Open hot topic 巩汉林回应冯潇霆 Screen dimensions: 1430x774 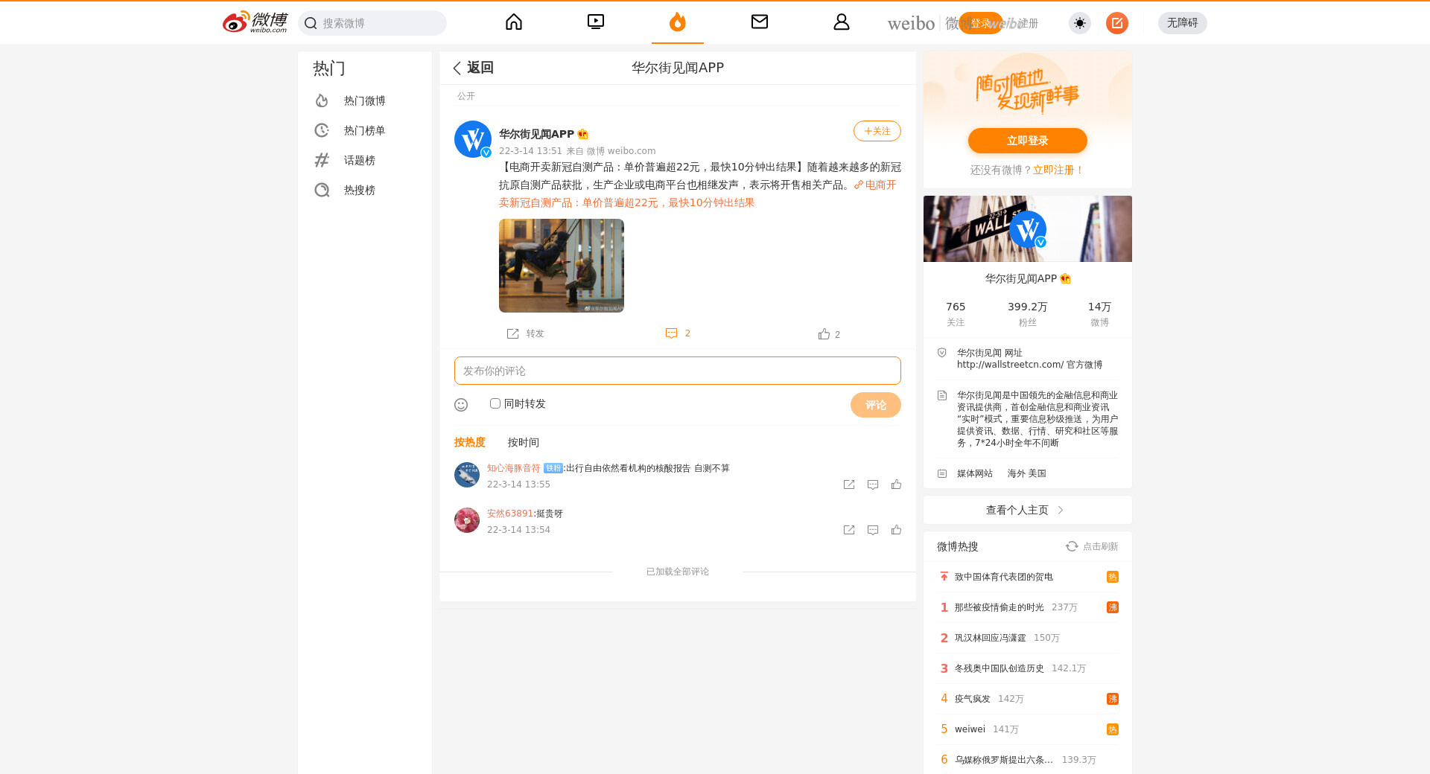(x=991, y=638)
